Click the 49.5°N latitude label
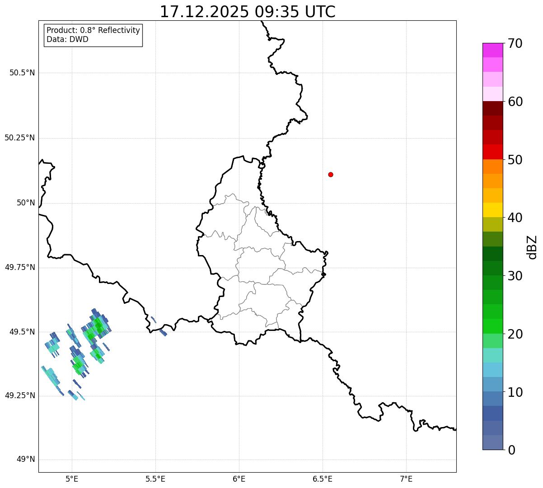 (22, 332)
